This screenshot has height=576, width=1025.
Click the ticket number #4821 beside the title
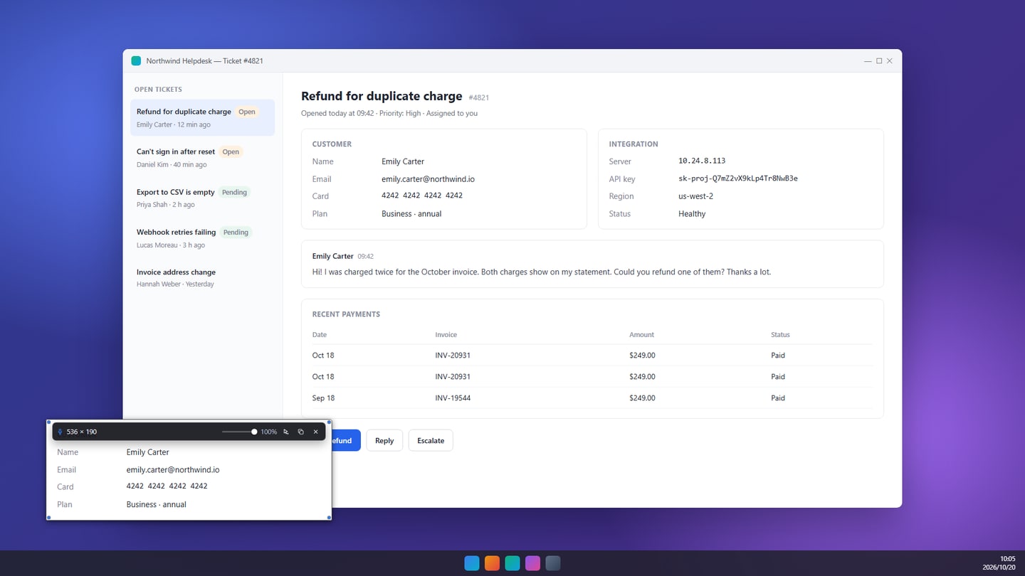pos(479,97)
